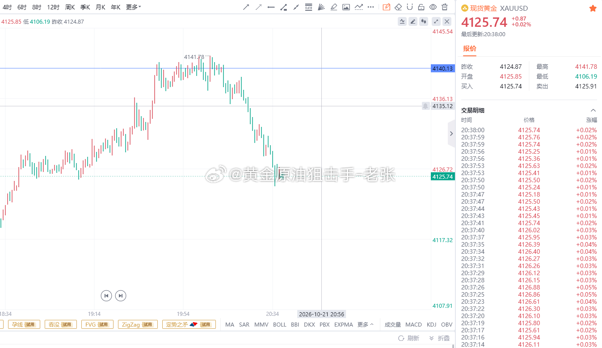Enable the MACD indicator
Image resolution: width=602 pixels, height=348 pixels.
point(413,325)
